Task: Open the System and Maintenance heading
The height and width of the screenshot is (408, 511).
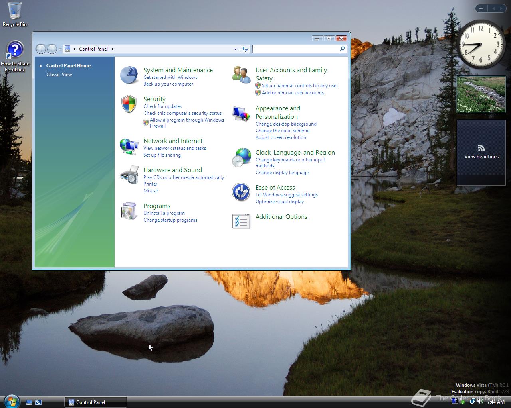Action: pyautogui.click(x=178, y=70)
